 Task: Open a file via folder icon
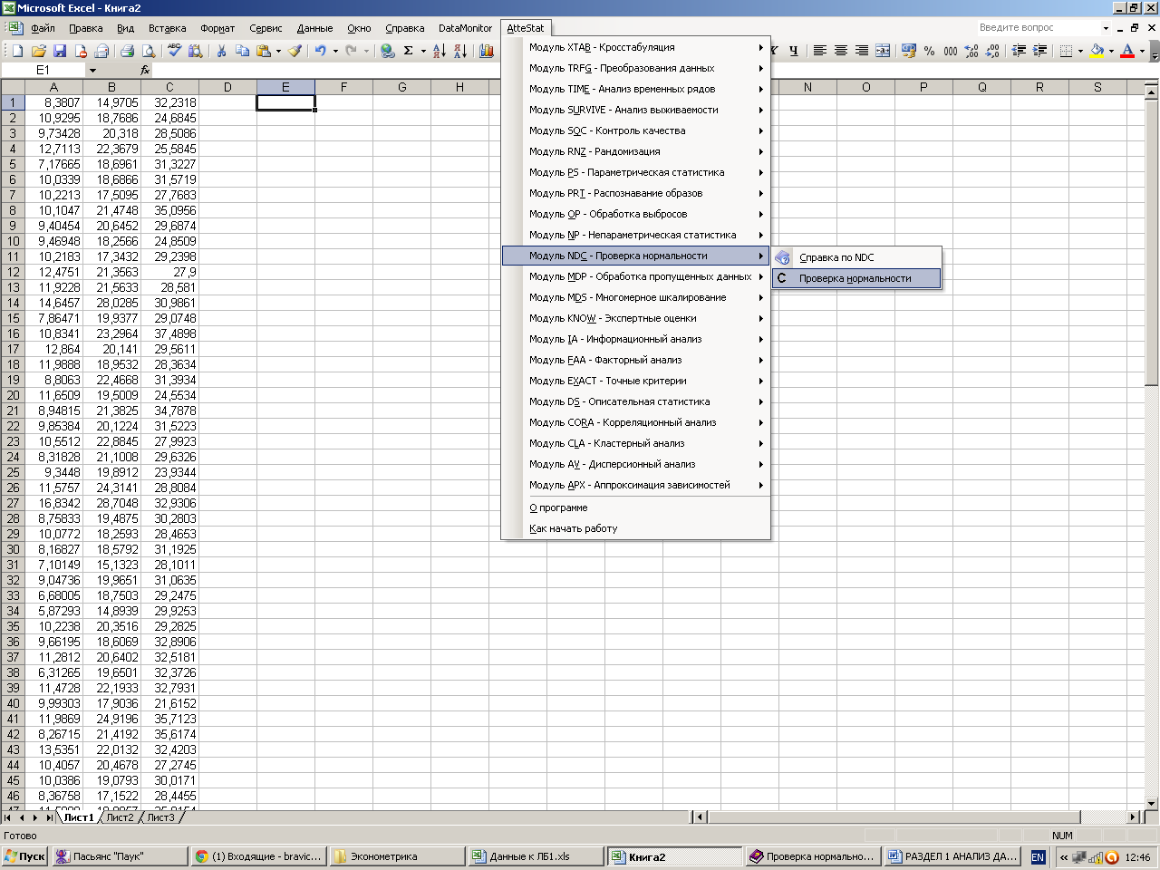click(38, 51)
